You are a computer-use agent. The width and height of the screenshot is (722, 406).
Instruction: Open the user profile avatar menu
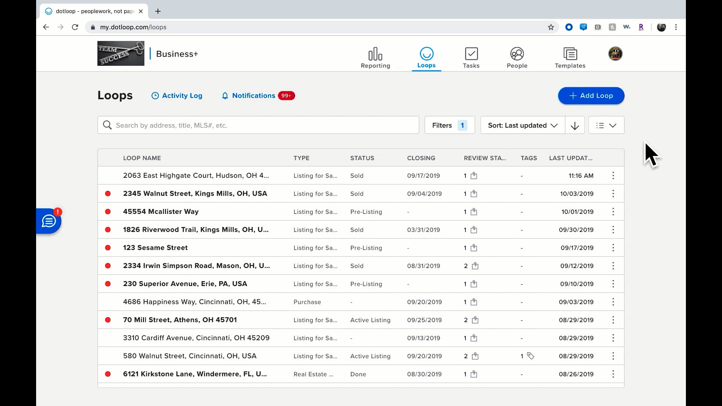click(615, 54)
